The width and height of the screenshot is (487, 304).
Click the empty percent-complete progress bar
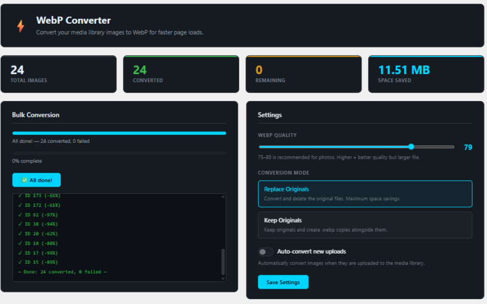pos(119,153)
